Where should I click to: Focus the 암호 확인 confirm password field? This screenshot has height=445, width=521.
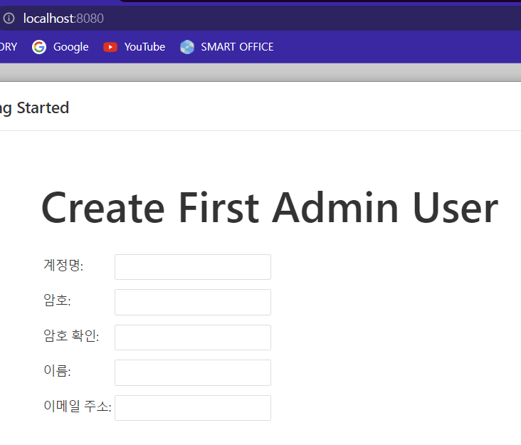click(193, 337)
